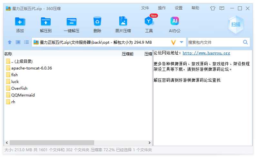The width and height of the screenshot is (256, 157).
Task: Click the status bar size text 大小: 213.0 MB
Action: 18,150
